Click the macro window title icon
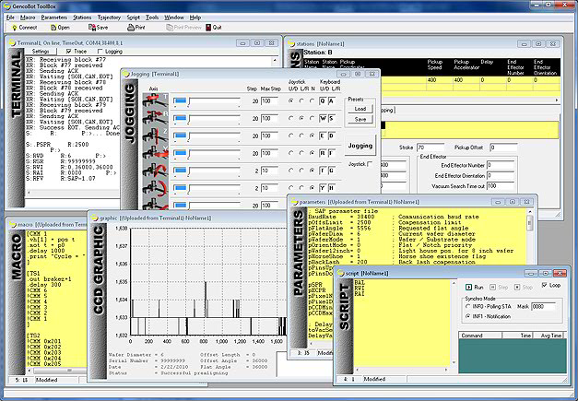The height and width of the screenshot is (401, 578). tap(13, 224)
